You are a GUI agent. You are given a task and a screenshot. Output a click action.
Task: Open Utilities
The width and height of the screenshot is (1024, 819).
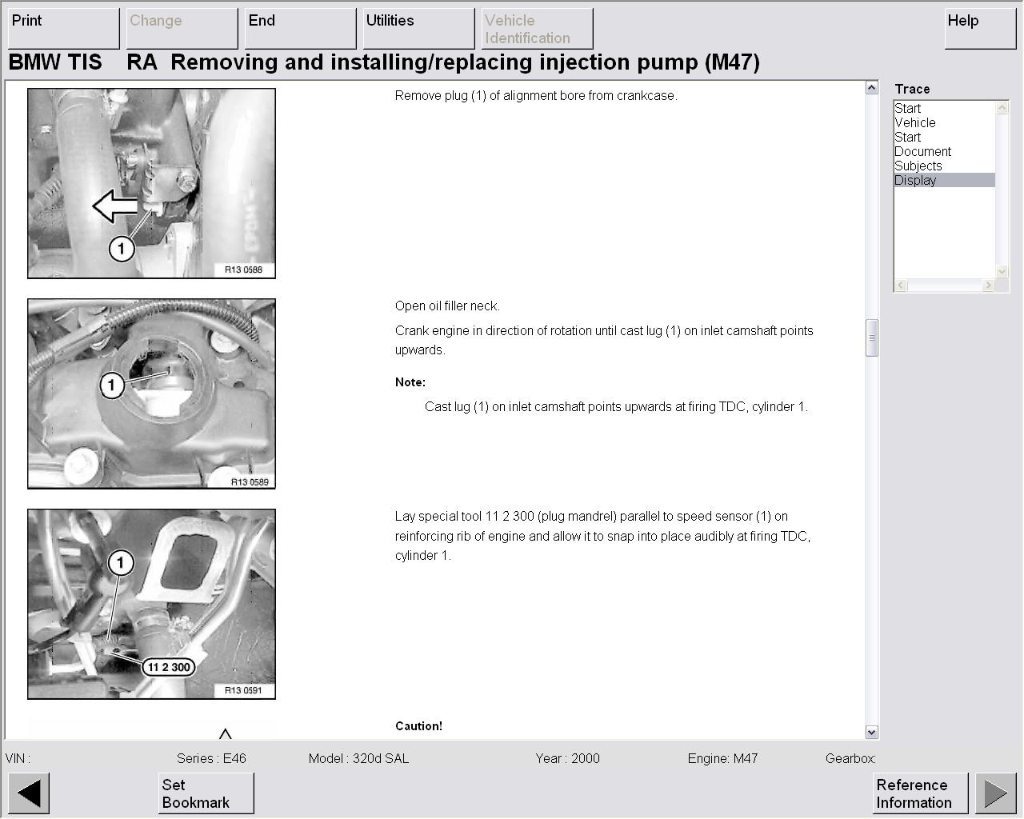[x=418, y=29]
